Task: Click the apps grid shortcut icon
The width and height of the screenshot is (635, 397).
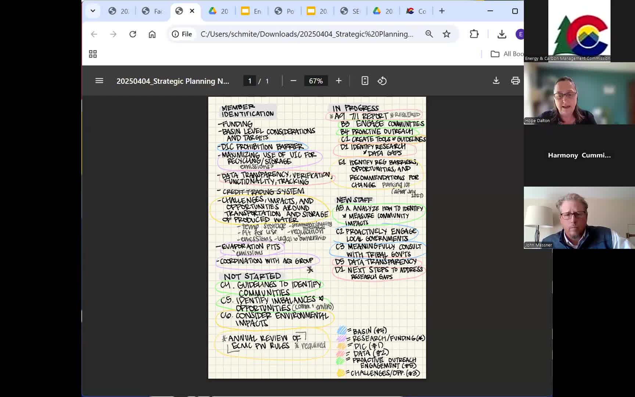Action: pos(93,54)
